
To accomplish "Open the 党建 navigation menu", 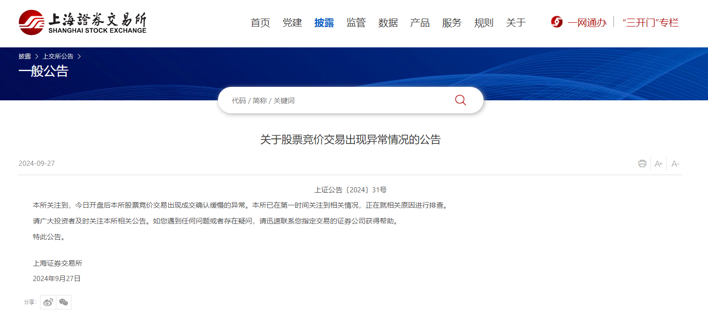I will click(x=292, y=23).
